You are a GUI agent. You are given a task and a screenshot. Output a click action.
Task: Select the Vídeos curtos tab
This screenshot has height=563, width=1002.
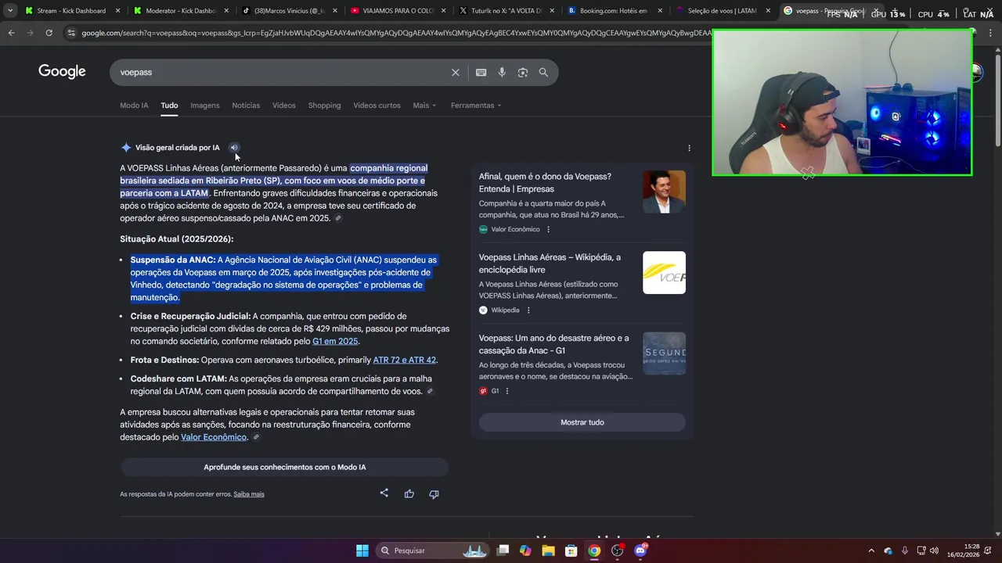click(377, 106)
